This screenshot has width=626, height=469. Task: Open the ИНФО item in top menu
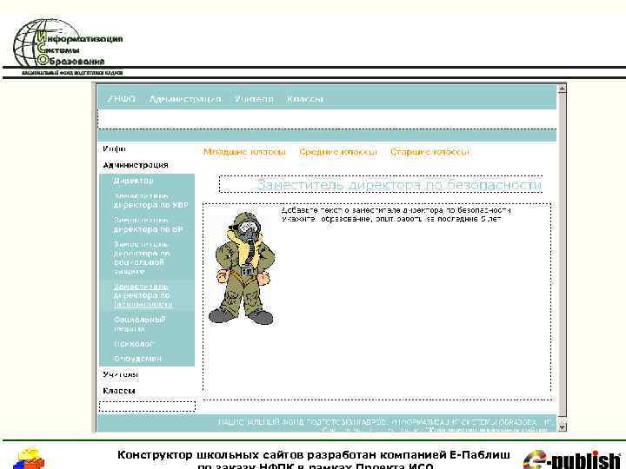pos(122,99)
